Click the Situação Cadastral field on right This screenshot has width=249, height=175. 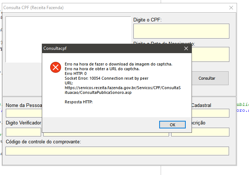[210, 113]
